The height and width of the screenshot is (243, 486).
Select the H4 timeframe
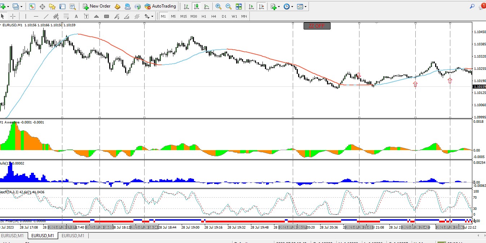pos(214,16)
